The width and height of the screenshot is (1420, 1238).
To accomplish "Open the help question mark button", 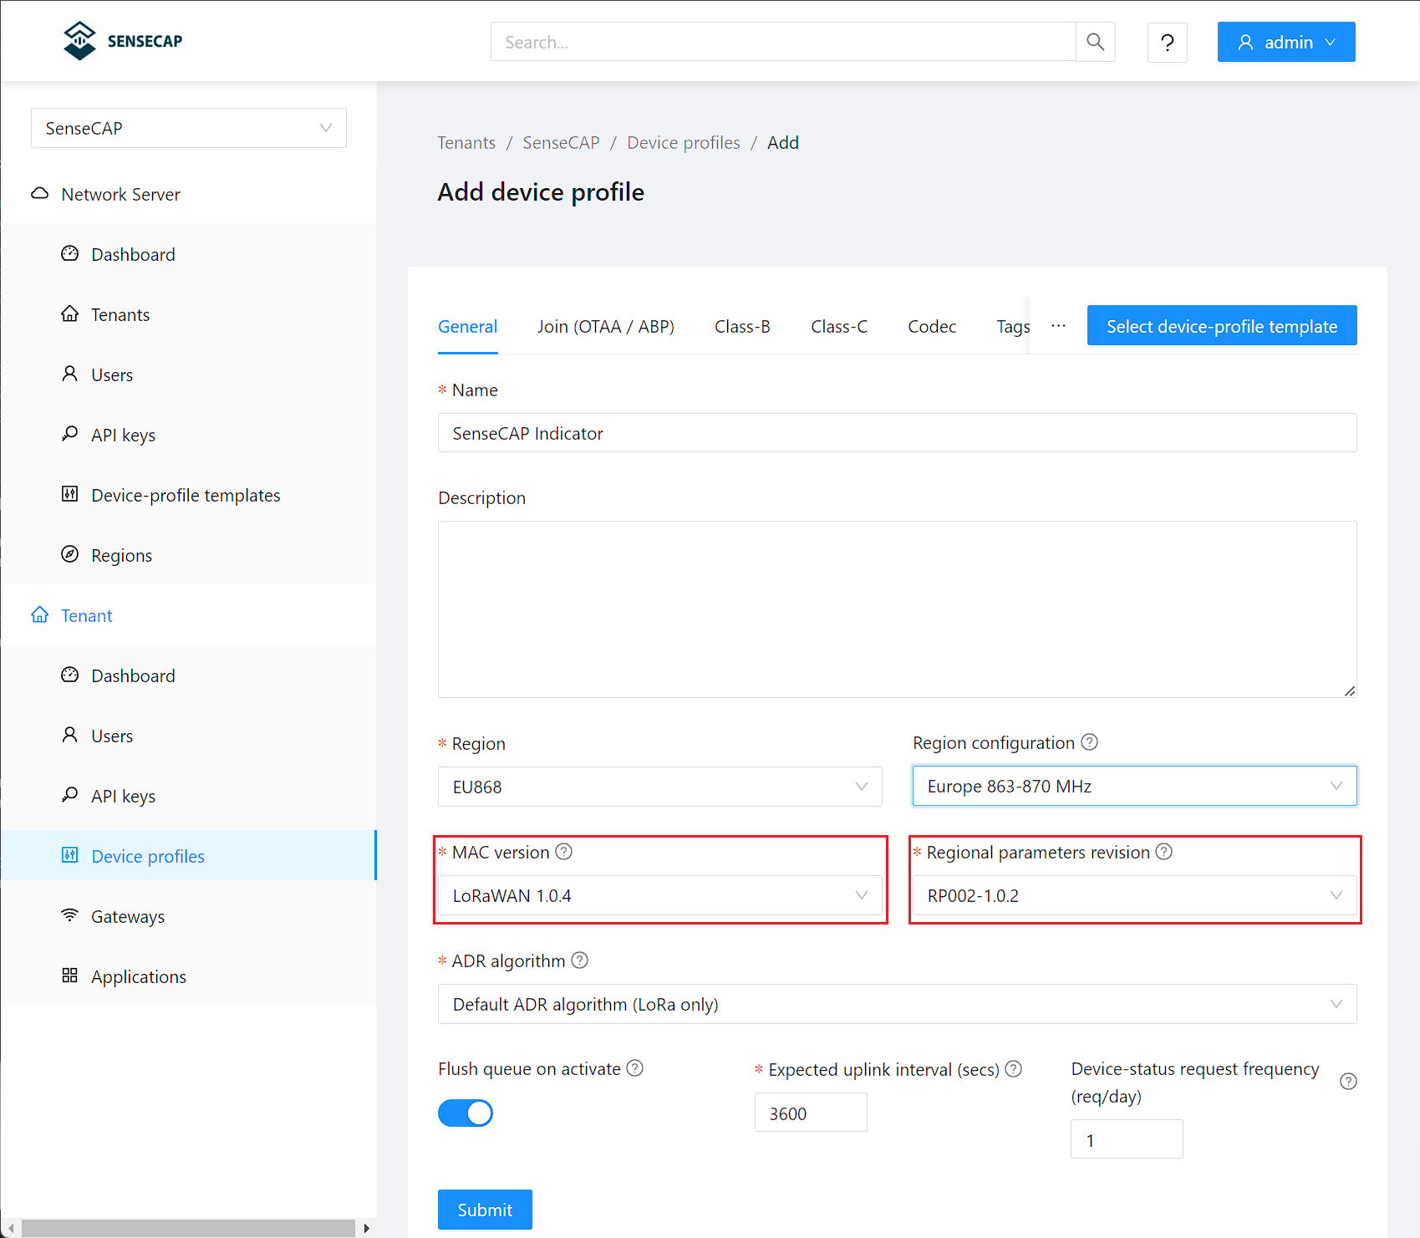I will [1167, 42].
